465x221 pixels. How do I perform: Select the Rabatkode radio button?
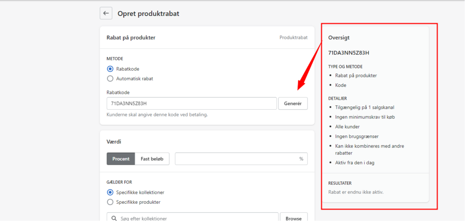click(110, 69)
